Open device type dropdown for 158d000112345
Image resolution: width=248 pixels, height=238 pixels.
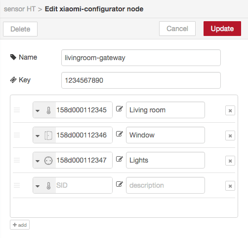[38, 110]
